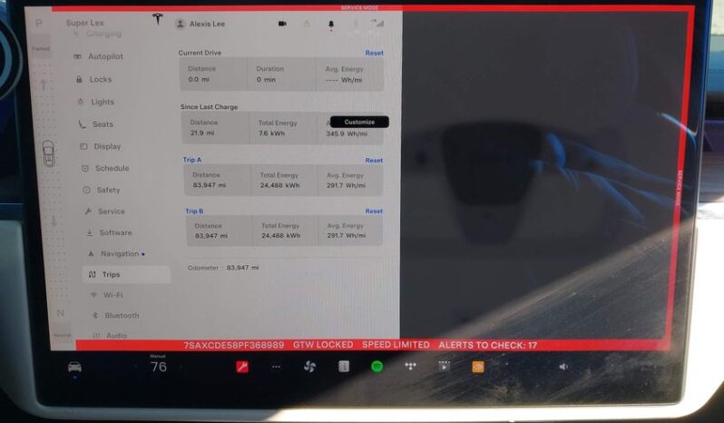Tap the GTW LOCKED status
The height and width of the screenshot is (423, 724).
(x=323, y=345)
